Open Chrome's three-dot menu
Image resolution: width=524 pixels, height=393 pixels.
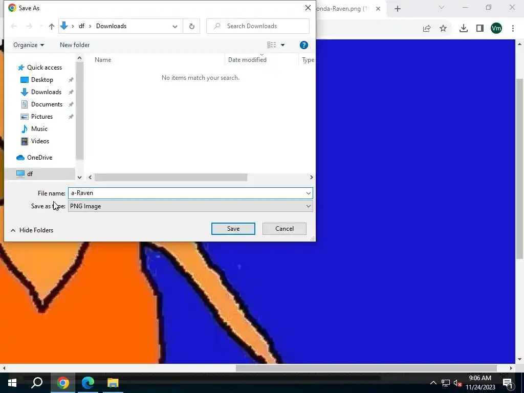click(x=513, y=29)
